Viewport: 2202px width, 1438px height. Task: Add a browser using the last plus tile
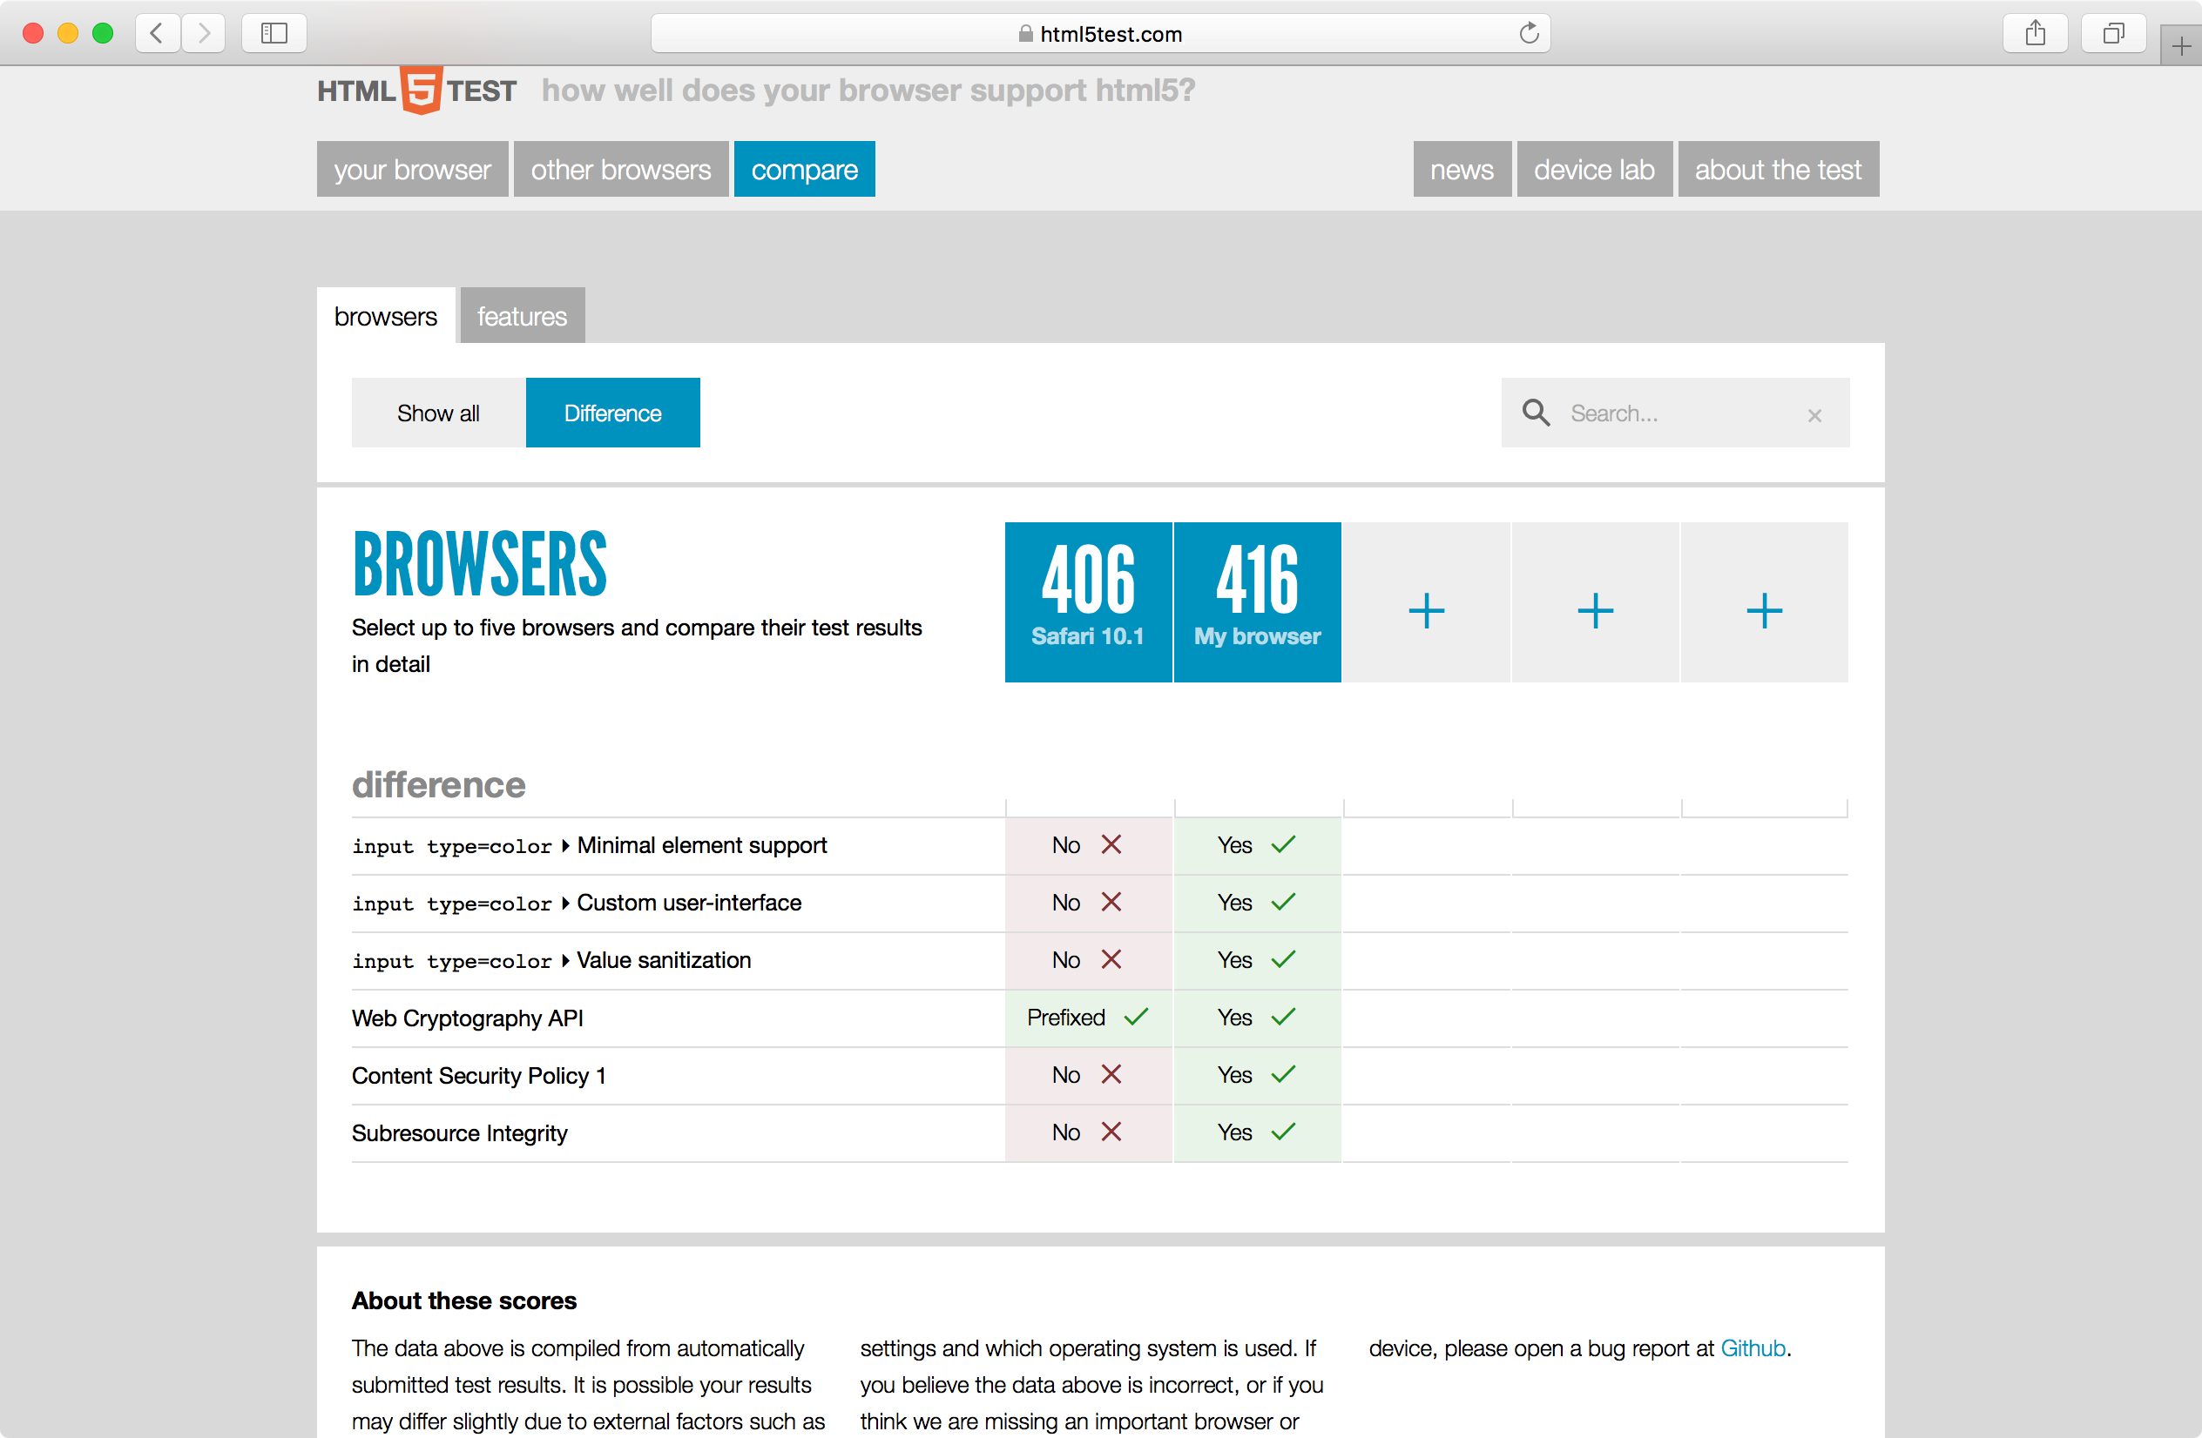pos(1764,610)
